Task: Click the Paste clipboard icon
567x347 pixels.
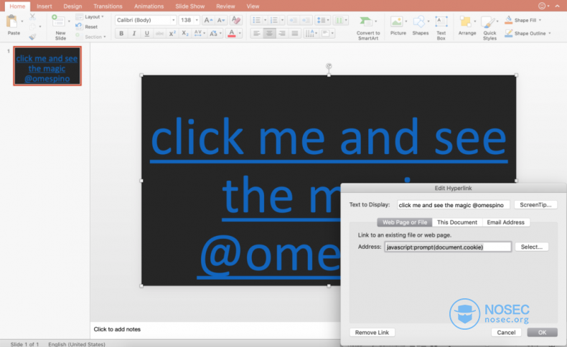Action: pos(12,22)
